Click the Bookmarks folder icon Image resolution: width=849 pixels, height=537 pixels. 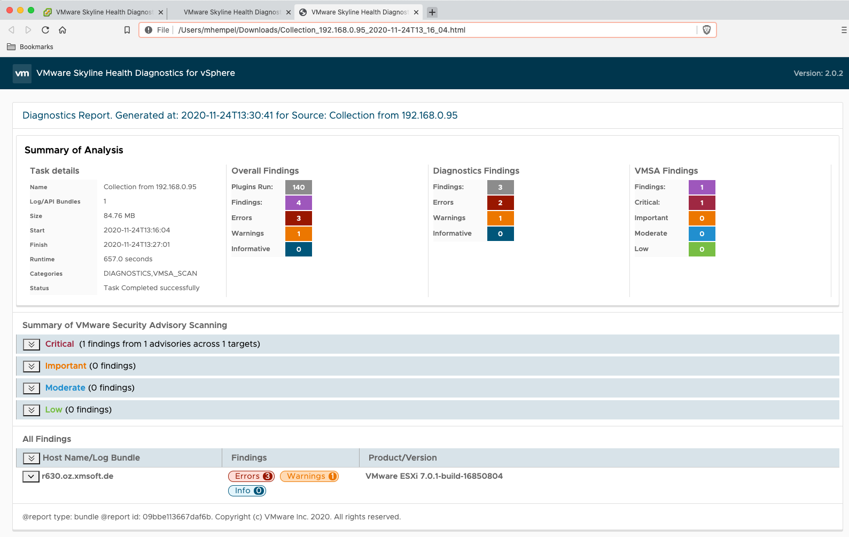click(11, 47)
